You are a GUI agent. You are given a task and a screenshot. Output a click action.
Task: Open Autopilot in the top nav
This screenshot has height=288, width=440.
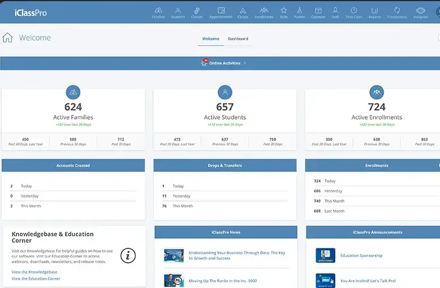[x=420, y=13]
